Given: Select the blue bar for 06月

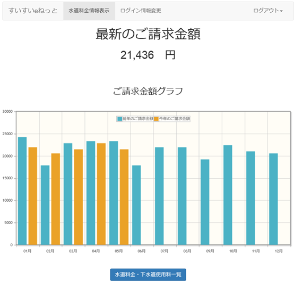Looking at the screenshot, I should pos(136,205).
